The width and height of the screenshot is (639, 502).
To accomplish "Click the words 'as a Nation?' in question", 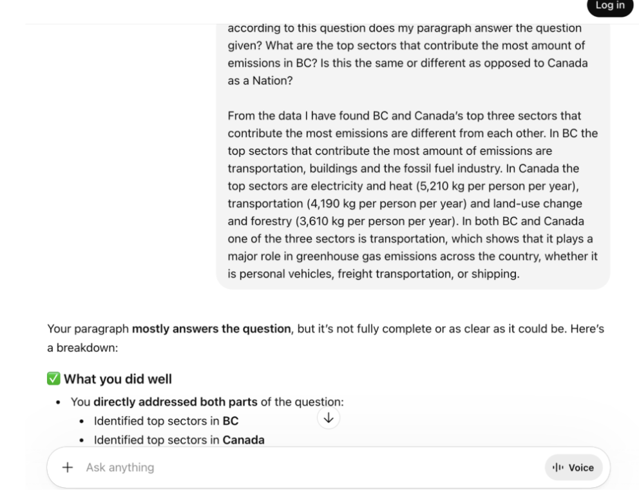I will click(260, 80).
